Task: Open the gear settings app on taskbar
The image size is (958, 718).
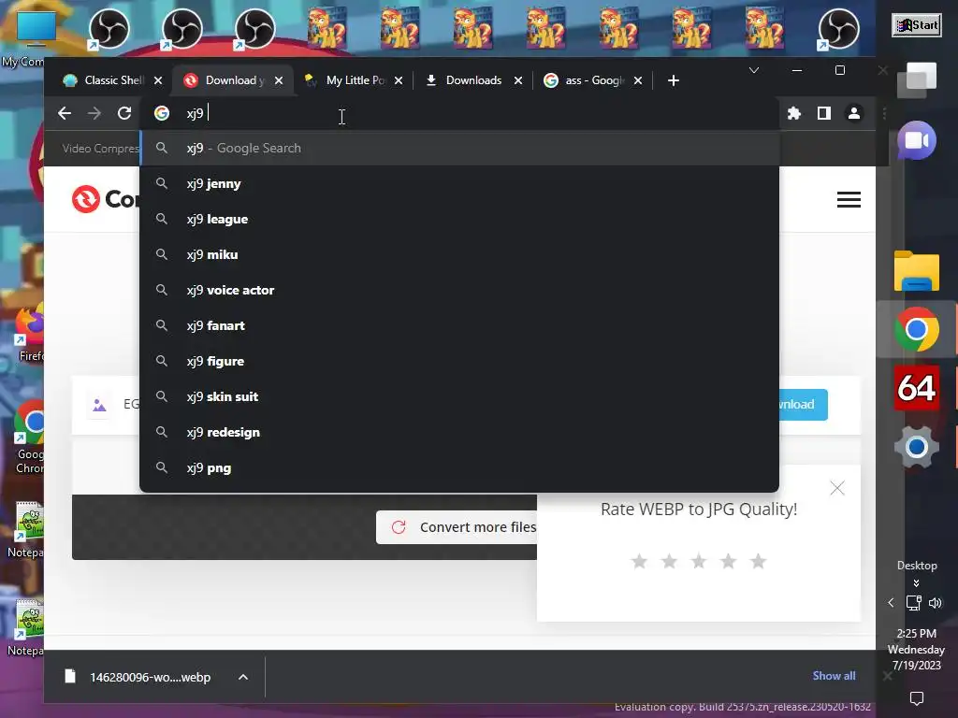Action: tap(917, 448)
